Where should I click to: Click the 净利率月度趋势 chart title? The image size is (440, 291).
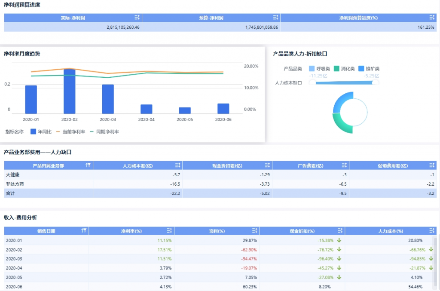(22, 54)
